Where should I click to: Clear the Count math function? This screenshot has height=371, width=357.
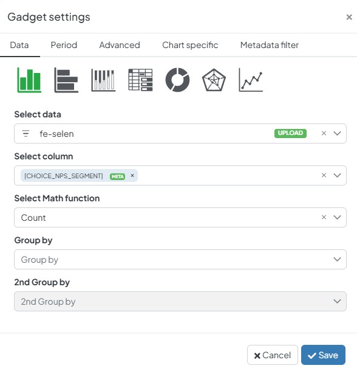[x=324, y=217]
